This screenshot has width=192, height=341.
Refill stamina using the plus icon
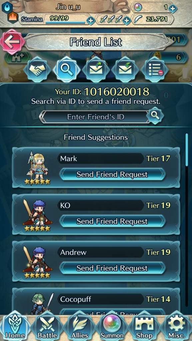(x=90, y=20)
